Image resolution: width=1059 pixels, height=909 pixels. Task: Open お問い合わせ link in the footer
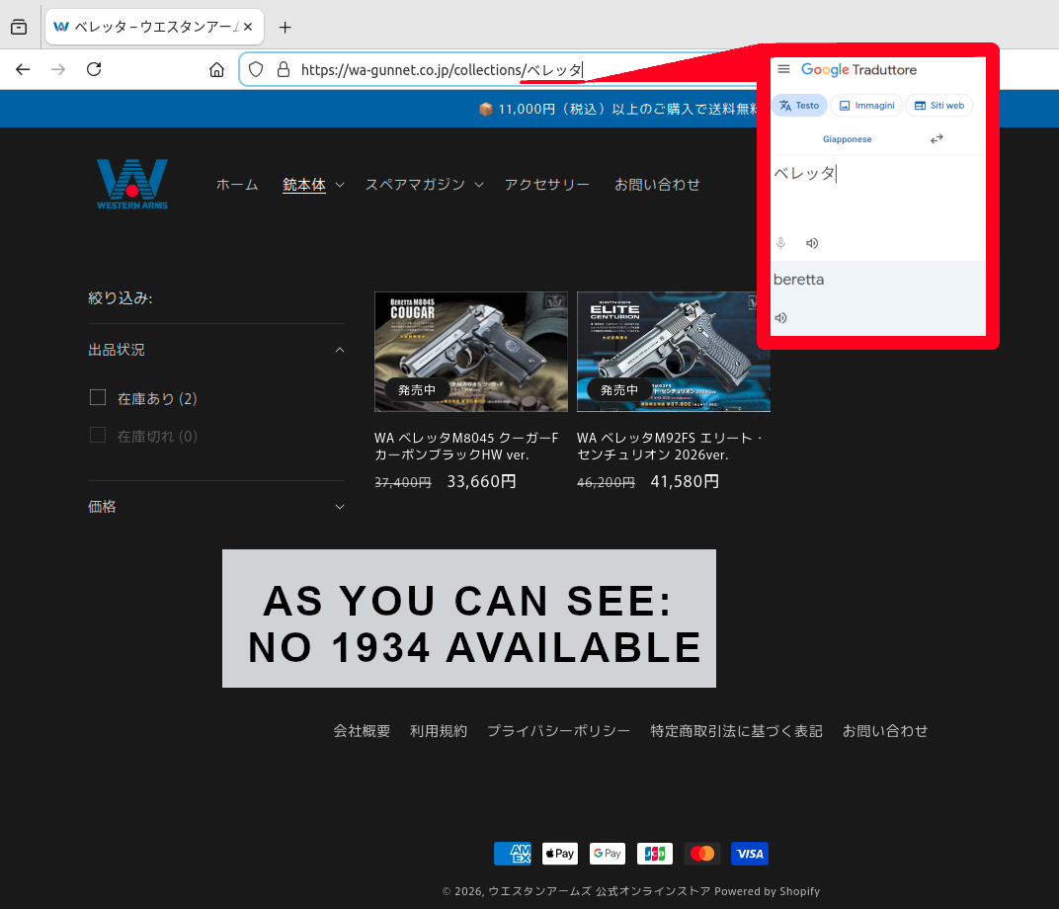(x=885, y=731)
